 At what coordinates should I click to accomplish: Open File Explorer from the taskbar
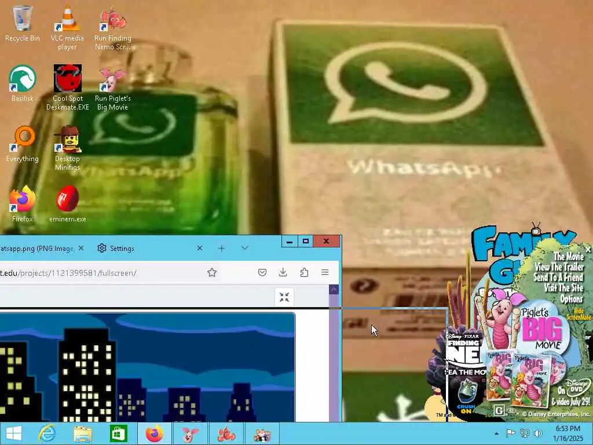click(x=82, y=433)
